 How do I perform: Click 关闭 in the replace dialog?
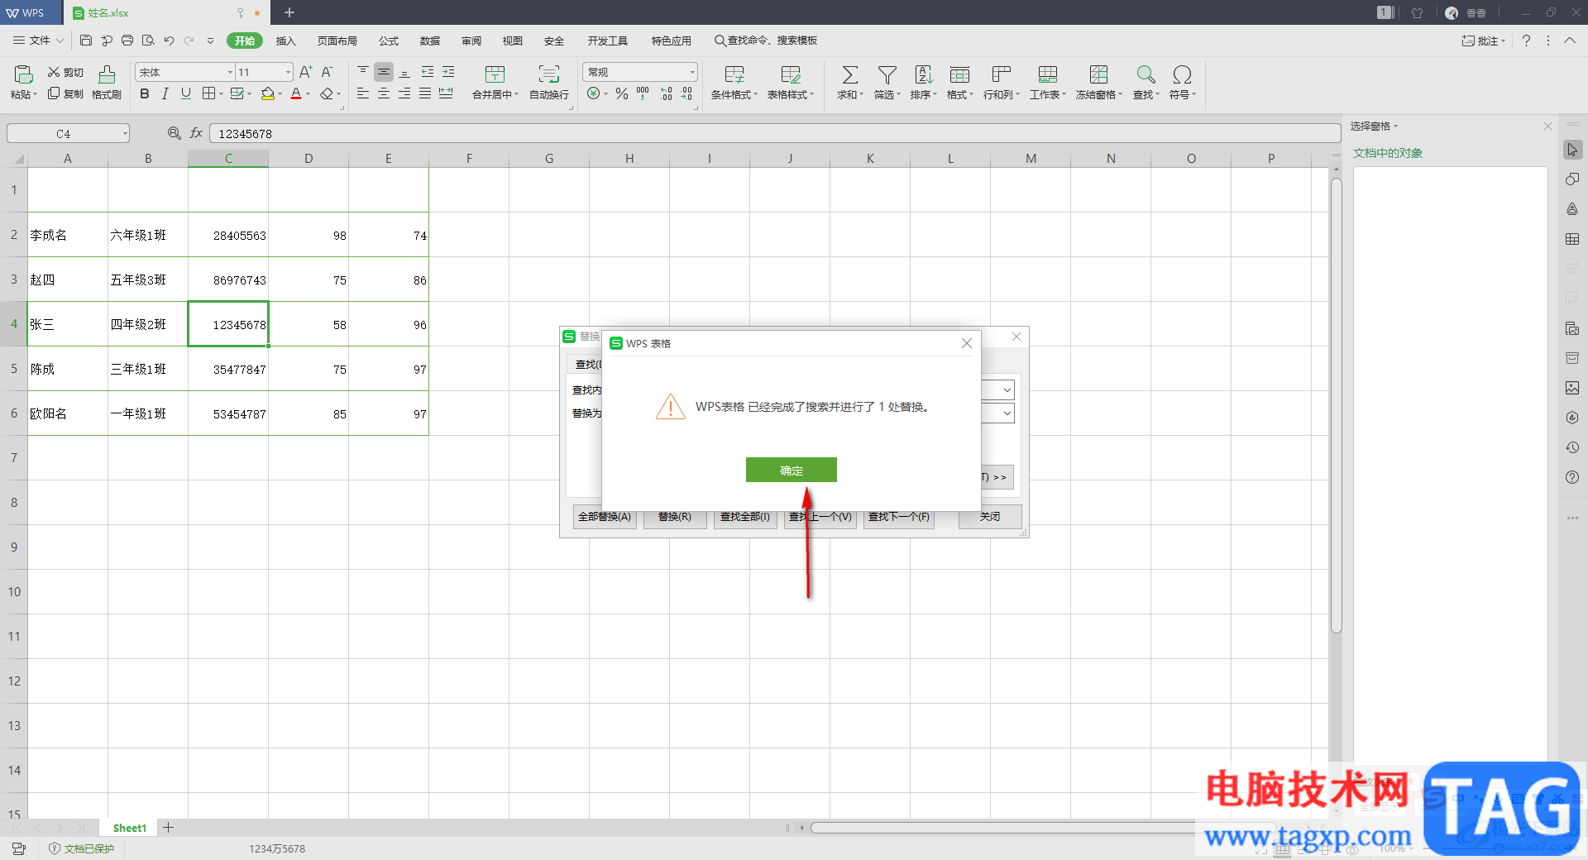point(990,517)
